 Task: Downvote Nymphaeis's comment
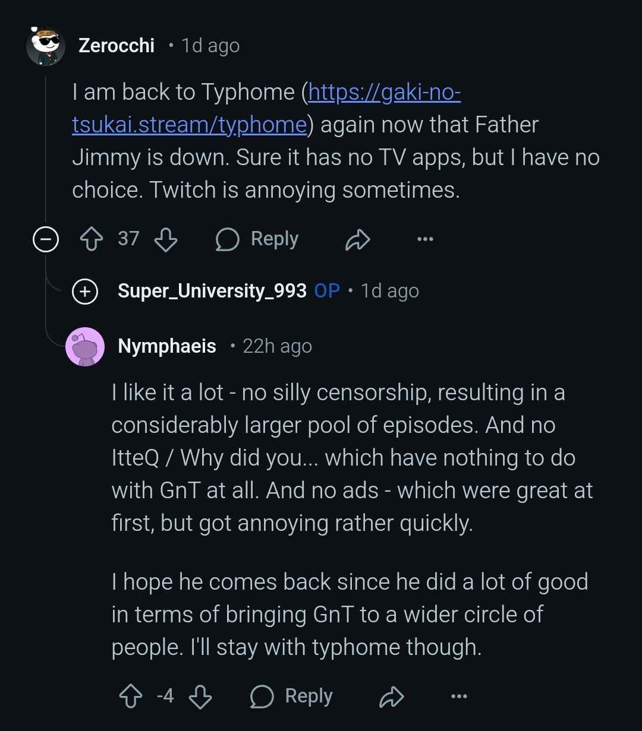pos(200,697)
